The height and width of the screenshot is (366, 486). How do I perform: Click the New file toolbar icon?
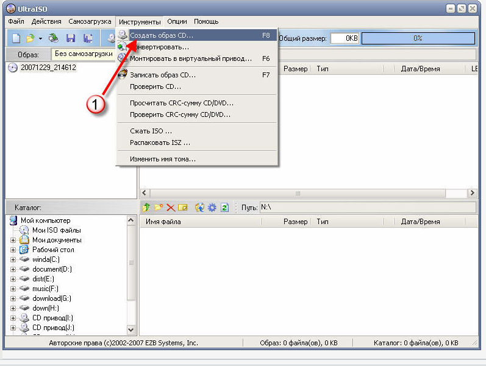coord(16,38)
